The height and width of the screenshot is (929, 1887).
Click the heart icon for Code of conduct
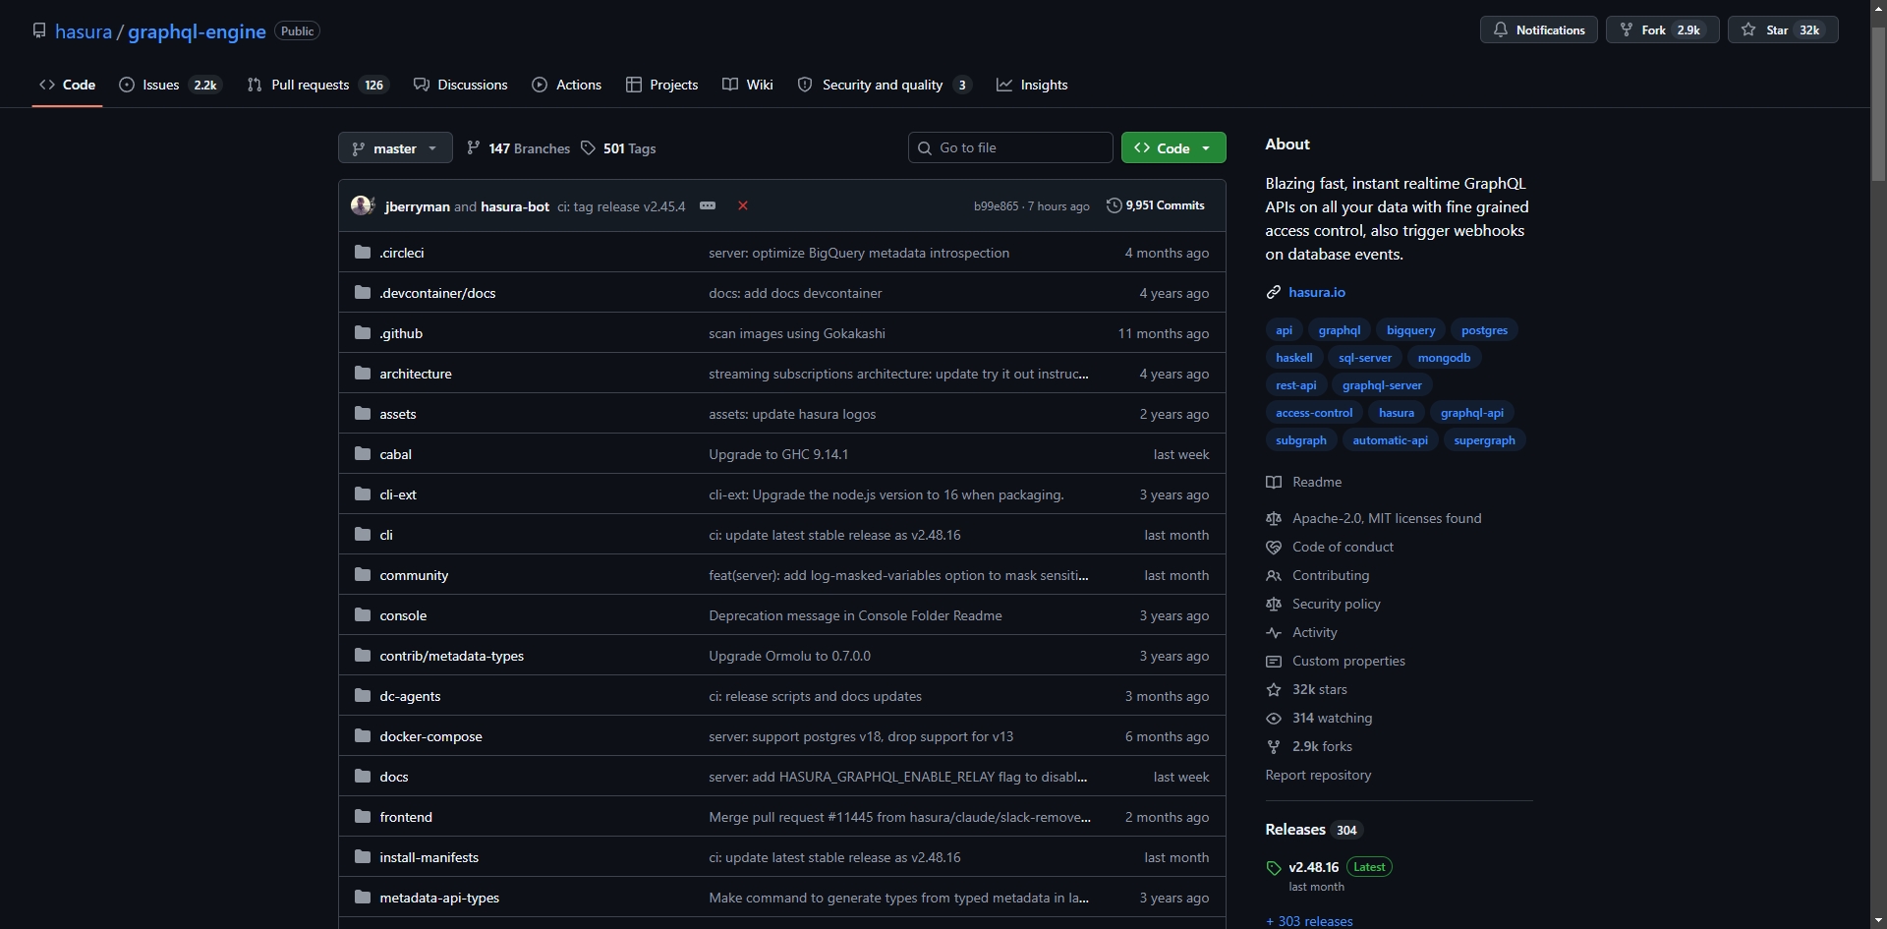(1274, 547)
